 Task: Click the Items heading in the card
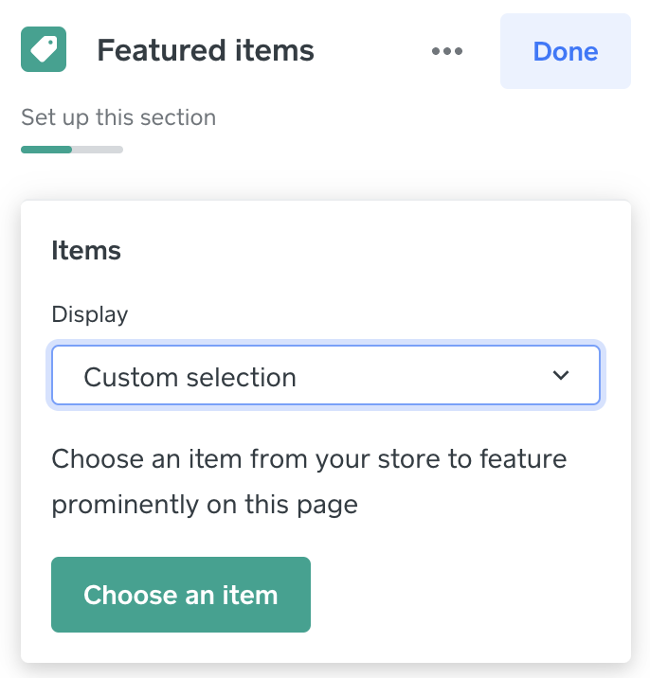tap(86, 251)
